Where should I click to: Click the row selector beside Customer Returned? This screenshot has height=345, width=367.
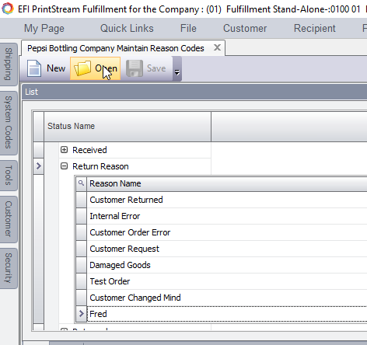click(x=81, y=200)
